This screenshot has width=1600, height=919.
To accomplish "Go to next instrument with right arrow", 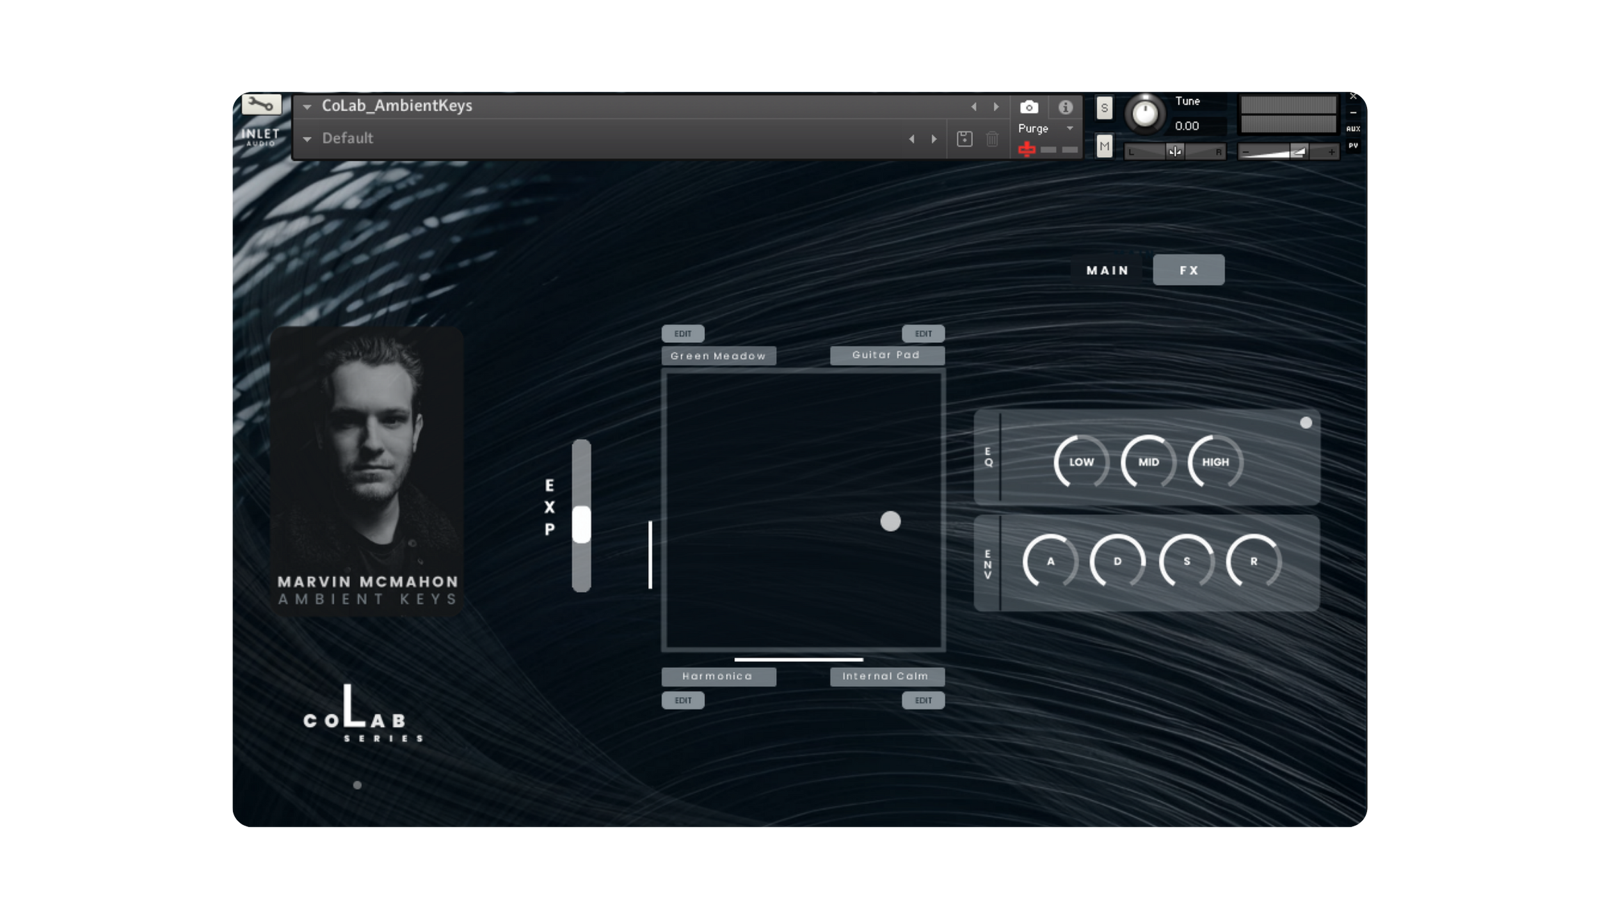I will click(x=996, y=107).
